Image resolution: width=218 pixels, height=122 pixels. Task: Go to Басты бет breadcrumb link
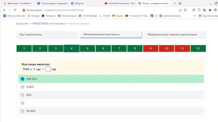coord(22,23)
